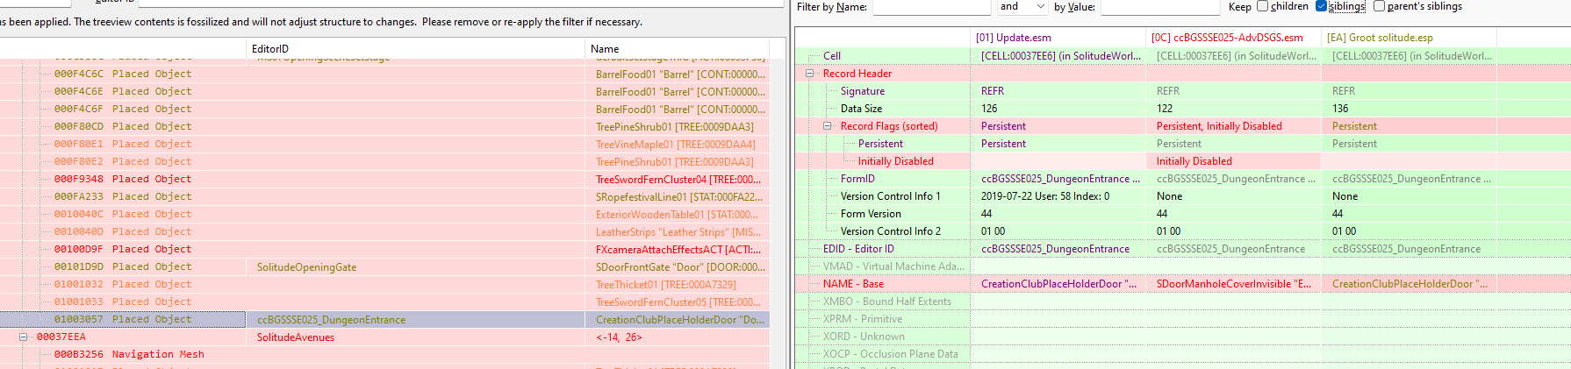Select the [01] Update.esm column header
The image size is (1571, 369).
tap(1058, 38)
